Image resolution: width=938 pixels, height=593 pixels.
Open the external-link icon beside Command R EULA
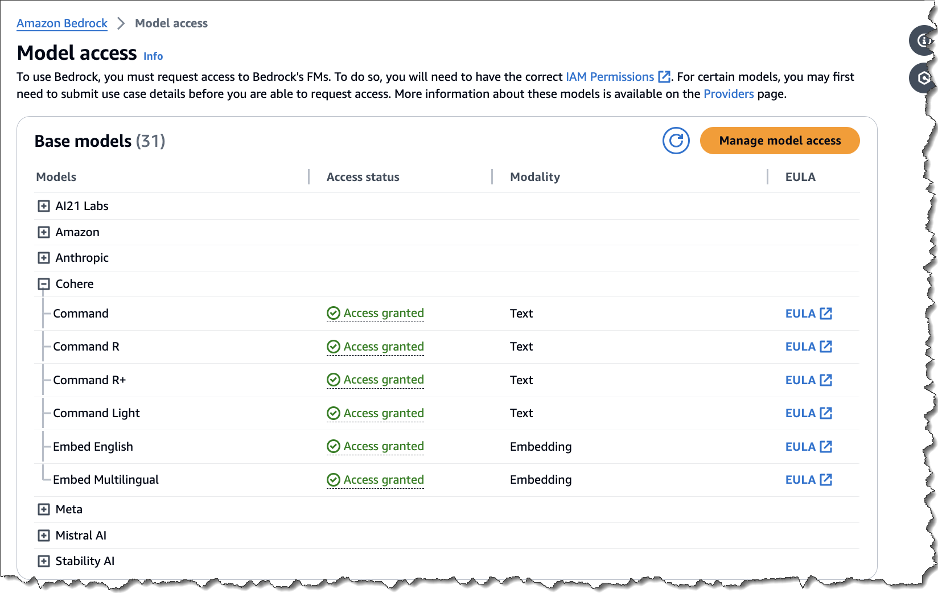pos(826,347)
